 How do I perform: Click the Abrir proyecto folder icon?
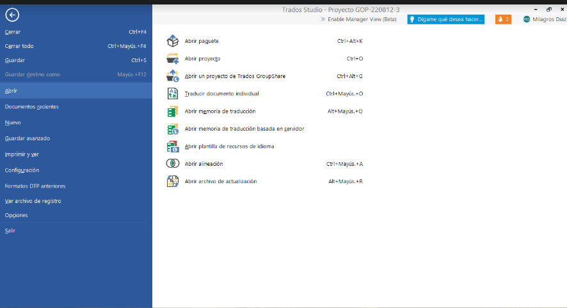(173, 58)
